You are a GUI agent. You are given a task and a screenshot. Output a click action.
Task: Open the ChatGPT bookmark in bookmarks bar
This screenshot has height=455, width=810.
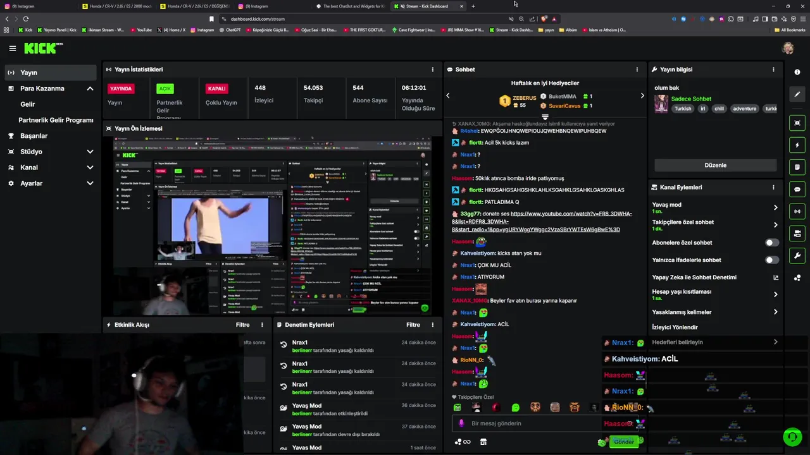[x=230, y=30]
